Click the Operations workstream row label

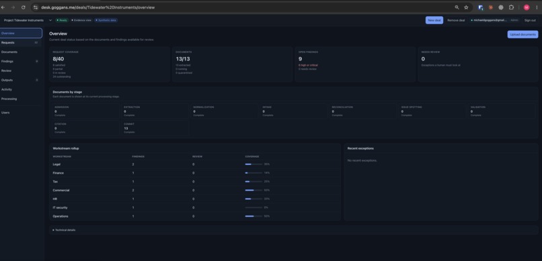[61, 216]
